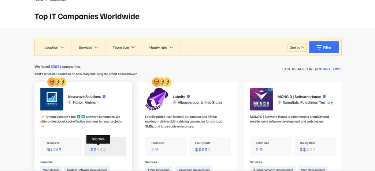Click verified badge next to Labnify
Viewport: 375px width, 171px height.
(189, 96)
